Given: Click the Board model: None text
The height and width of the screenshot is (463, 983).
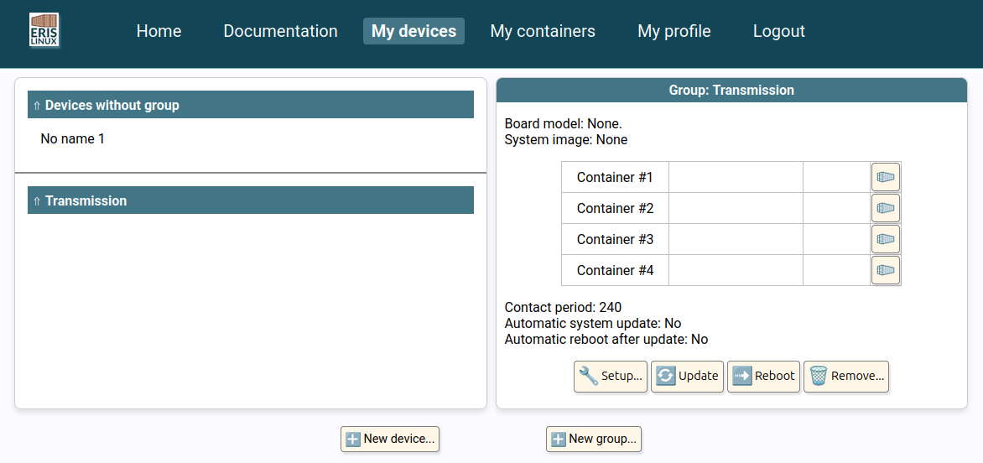Looking at the screenshot, I should 563,123.
